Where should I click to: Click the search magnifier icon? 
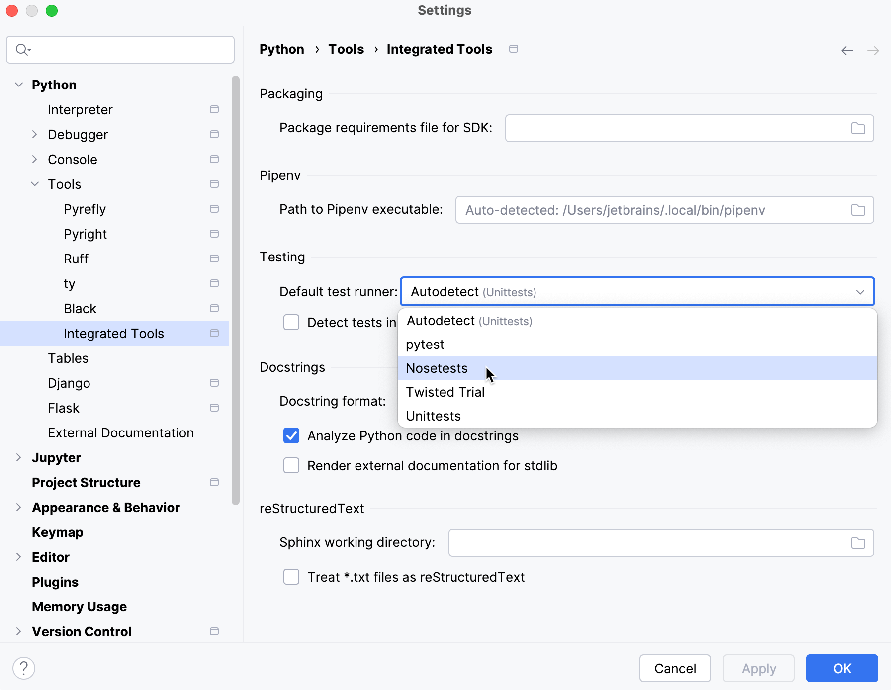(22, 50)
